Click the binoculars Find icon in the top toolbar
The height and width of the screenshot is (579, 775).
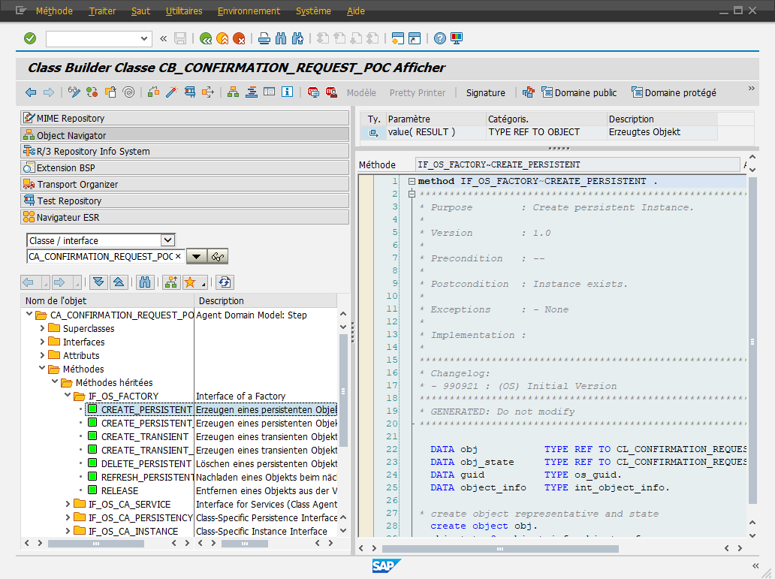[x=281, y=38]
